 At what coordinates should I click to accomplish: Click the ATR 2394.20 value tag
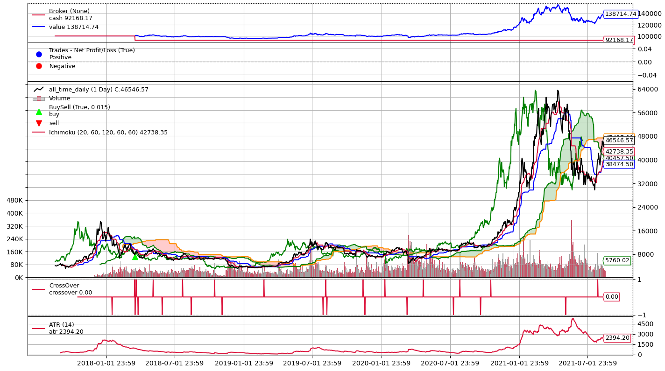coord(616,338)
